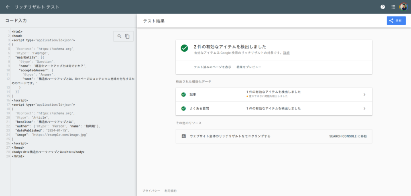Click その他のリソース section label
Image resolution: width=411 pixels, height=196 pixels.
(189, 123)
